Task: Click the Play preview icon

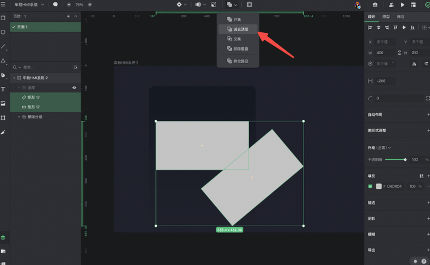Action: (x=403, y=5)
